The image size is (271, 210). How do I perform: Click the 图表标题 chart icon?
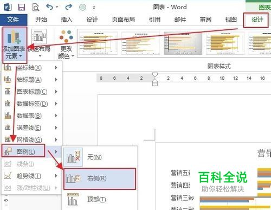click(8, 92)
